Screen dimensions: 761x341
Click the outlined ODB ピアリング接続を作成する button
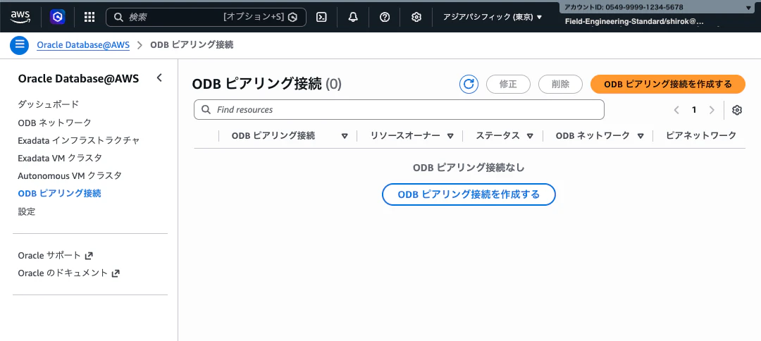click(x=469, y=194)
